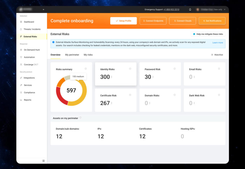Select the Dashboard icon in the sidebar
Image resolution: width=245 pixels, height=169 pixels.
(21, 22)
